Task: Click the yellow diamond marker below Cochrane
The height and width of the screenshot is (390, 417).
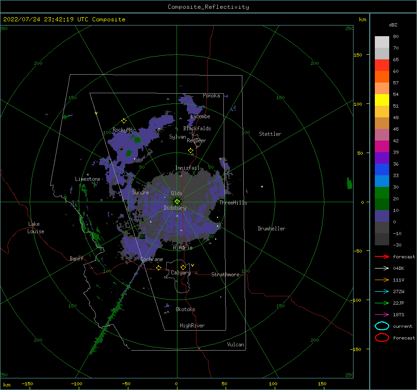Action: [x=158, y=268]
